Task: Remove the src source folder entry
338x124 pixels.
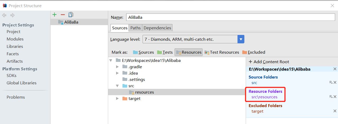Action: [x=335, y=82]
